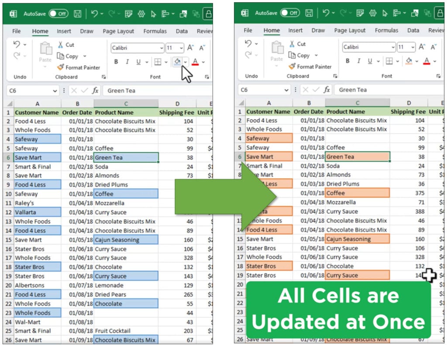Click the Bold icon in left window
447x345 pixels.
click(x=116, y=62)
